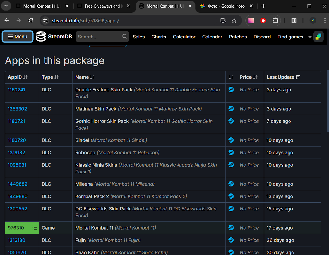
Task: Click the SteamDB logo
Action: (x=54, y=37)
